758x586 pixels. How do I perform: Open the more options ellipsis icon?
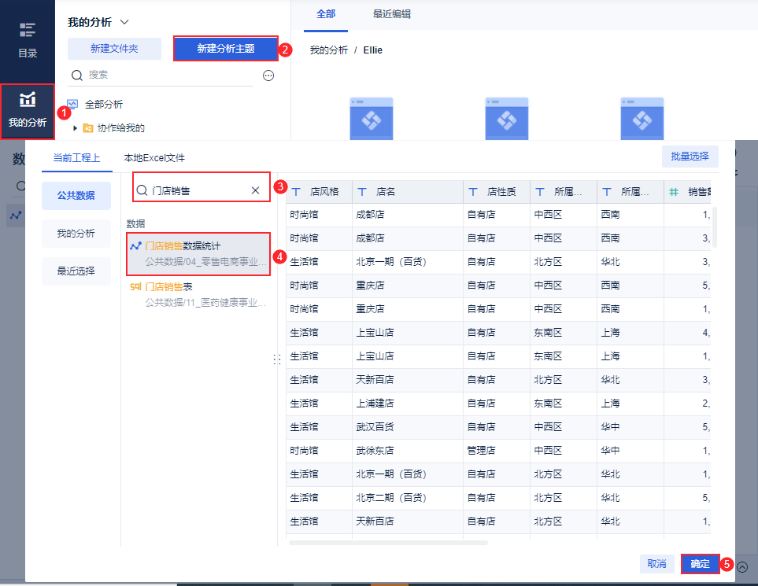coord(268,76)
